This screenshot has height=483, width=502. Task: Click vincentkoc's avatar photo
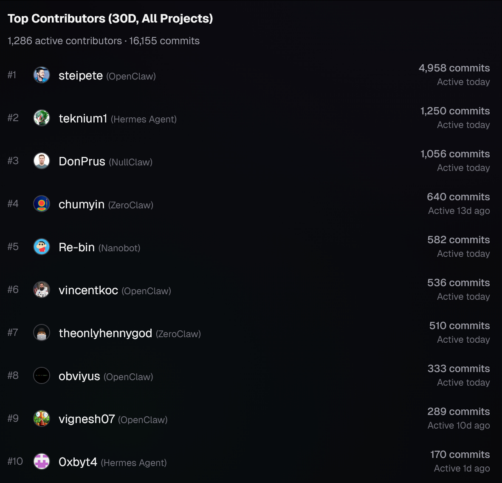[x=42, y=290]
